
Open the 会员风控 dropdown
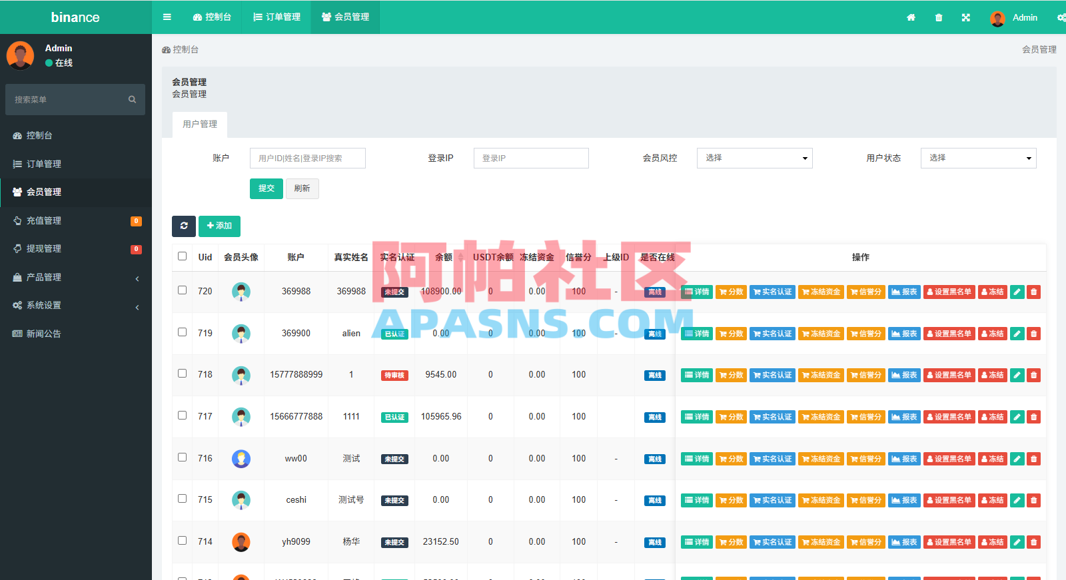point(755,158)
